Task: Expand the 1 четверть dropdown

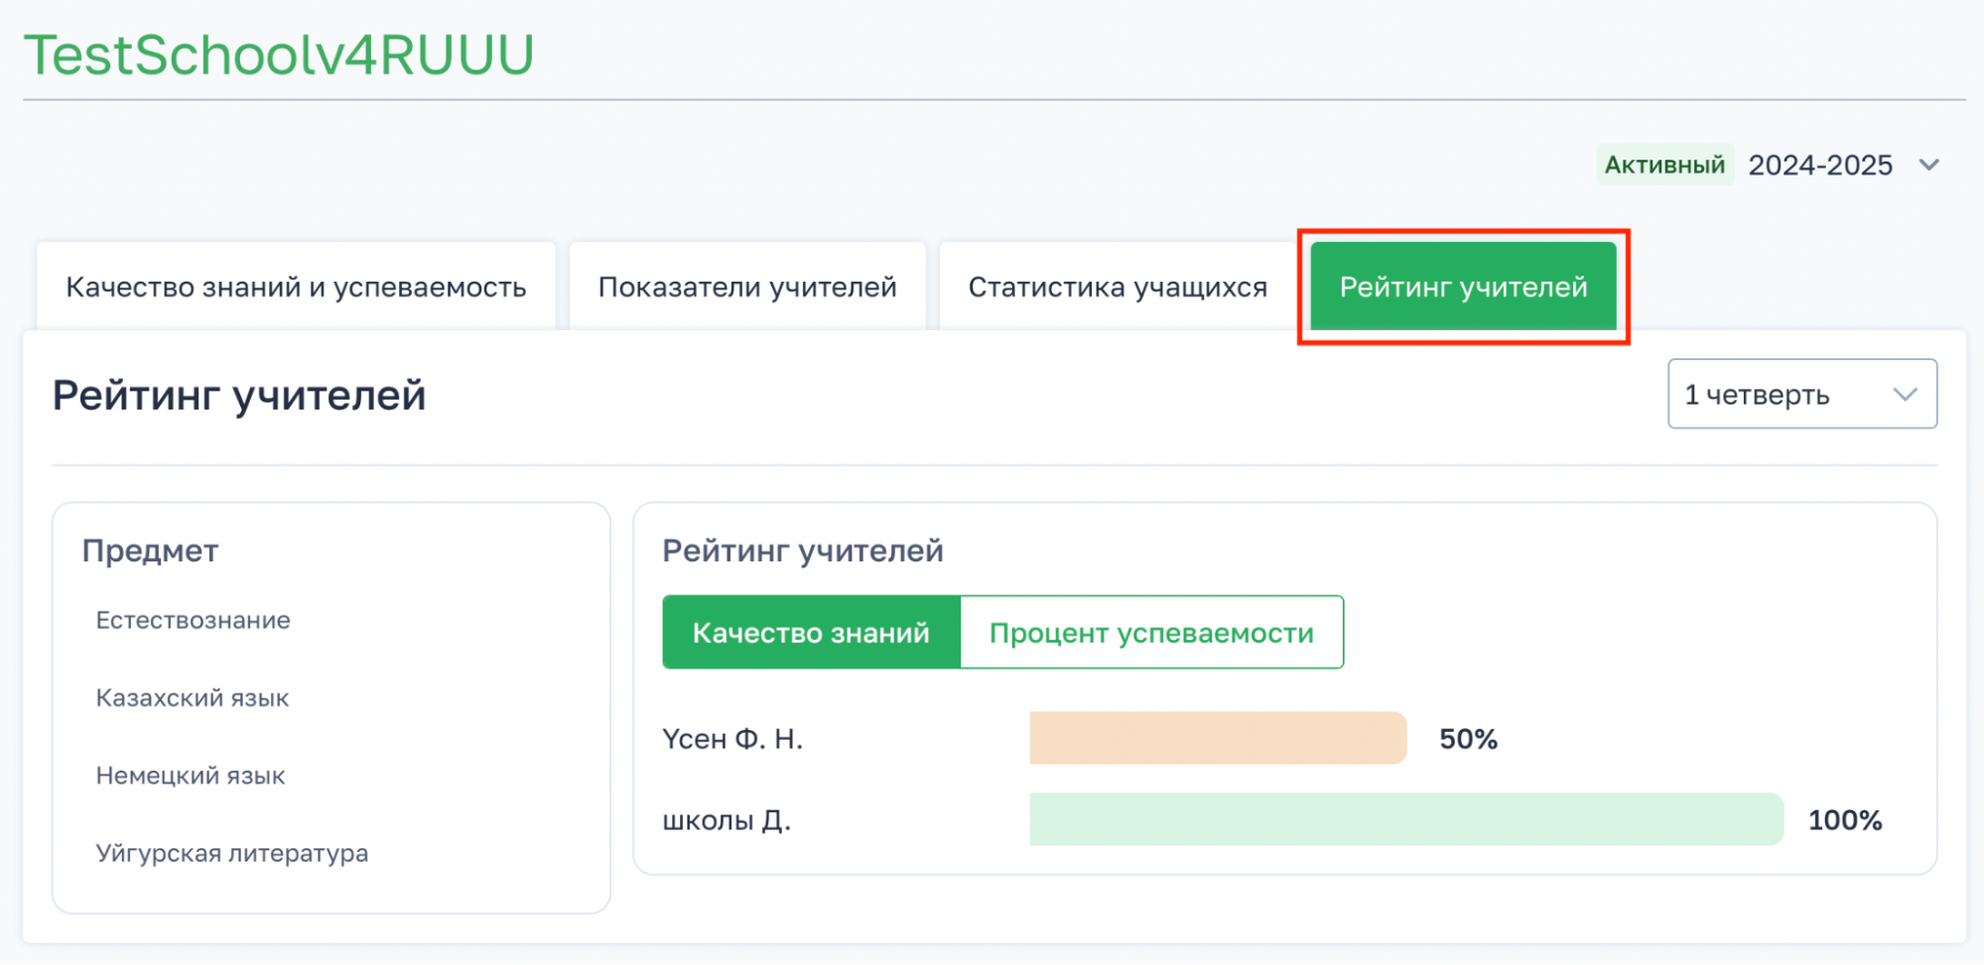Action: tap(1800, 395)
